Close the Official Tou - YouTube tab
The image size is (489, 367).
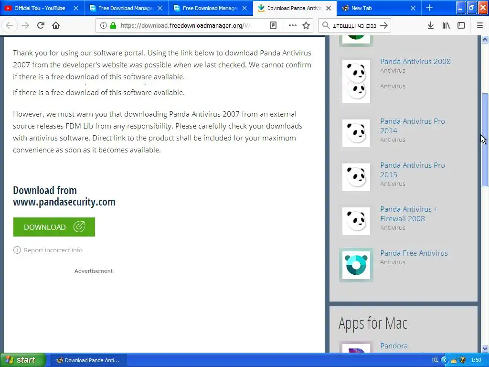[x=76, y=9]
